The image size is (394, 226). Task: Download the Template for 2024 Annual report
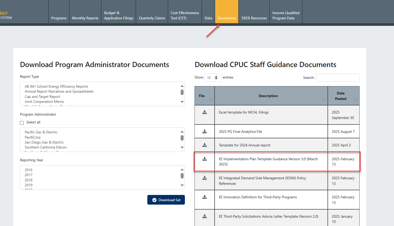205,145
